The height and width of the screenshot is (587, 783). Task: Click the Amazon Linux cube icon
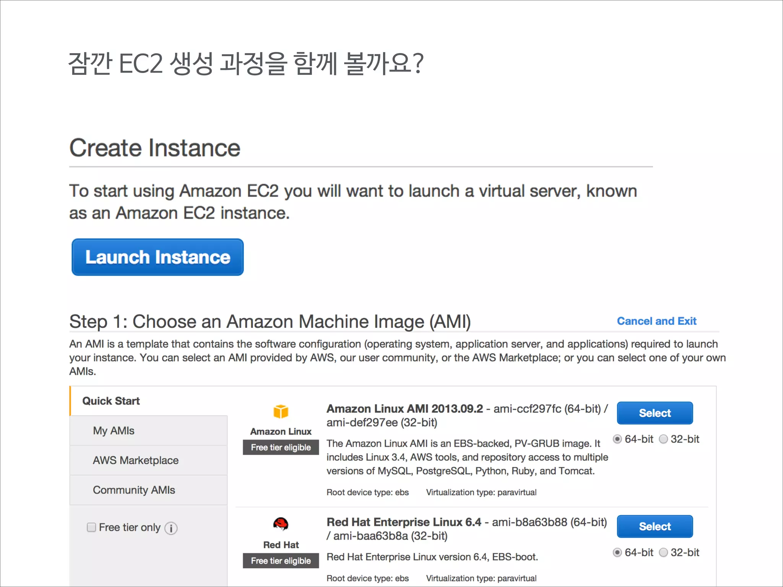(x=281, y=412)
